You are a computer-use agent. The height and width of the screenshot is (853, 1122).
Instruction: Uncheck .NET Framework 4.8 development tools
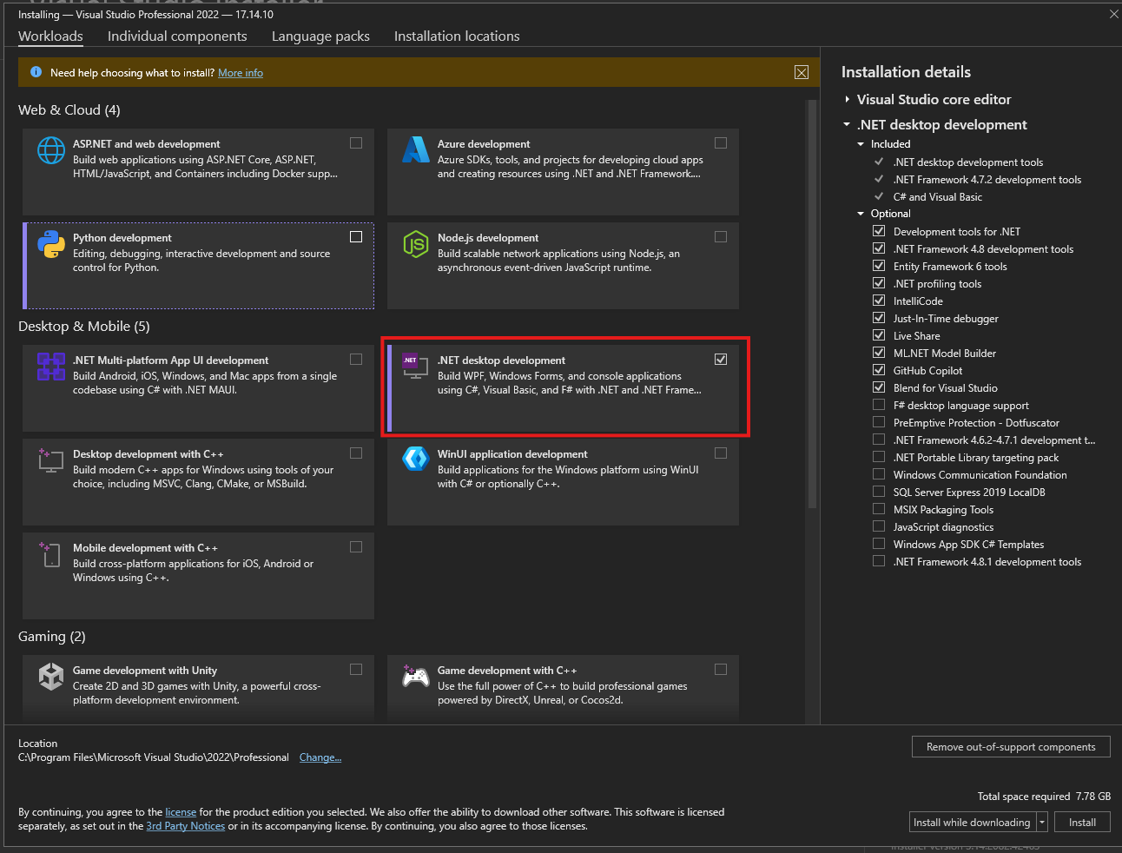(x=879, y=248)
